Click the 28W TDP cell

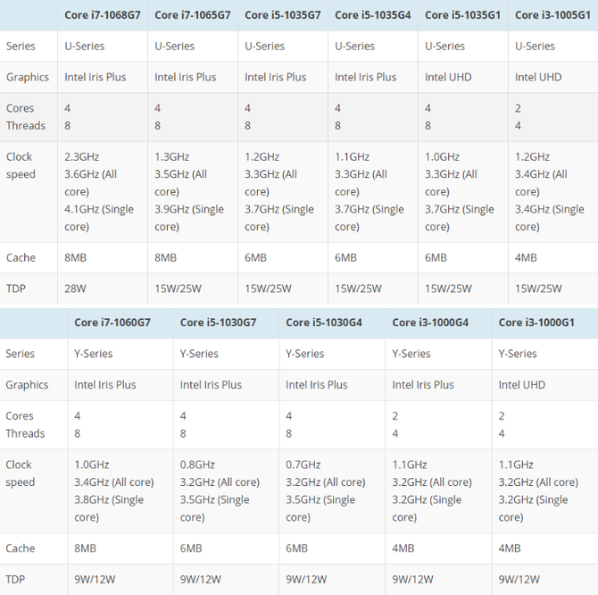(x=103, y=289)
